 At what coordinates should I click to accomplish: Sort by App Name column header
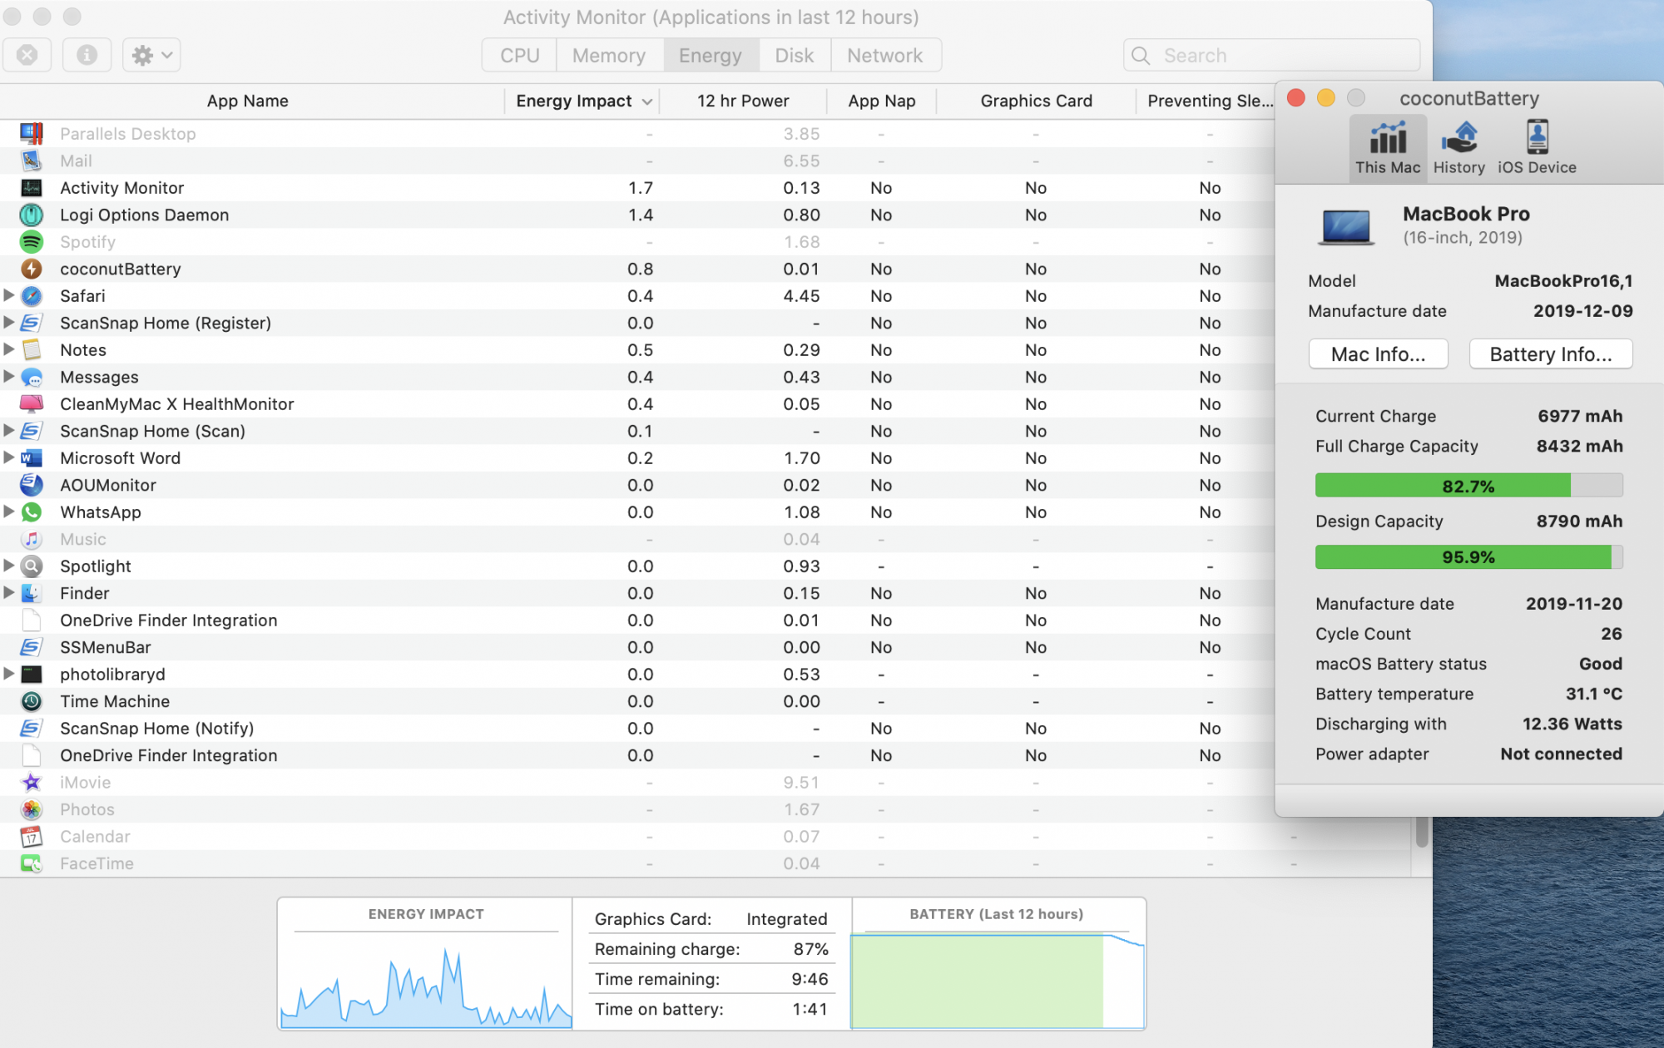(248, 101)
